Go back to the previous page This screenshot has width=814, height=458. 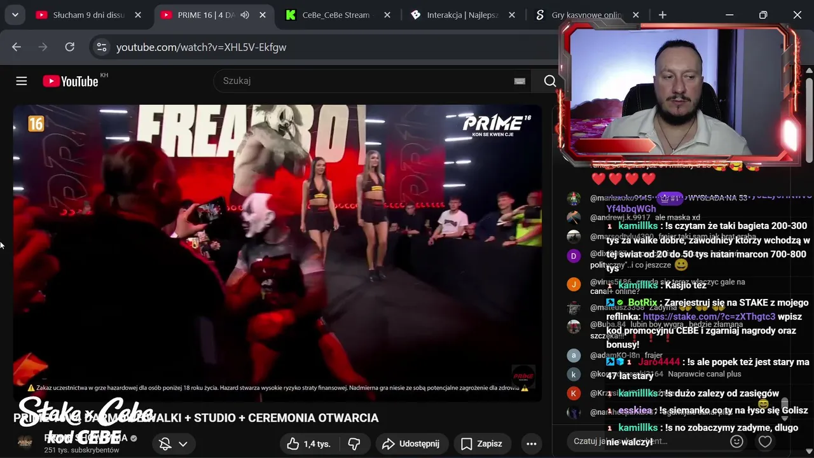(x=17, y=47)
